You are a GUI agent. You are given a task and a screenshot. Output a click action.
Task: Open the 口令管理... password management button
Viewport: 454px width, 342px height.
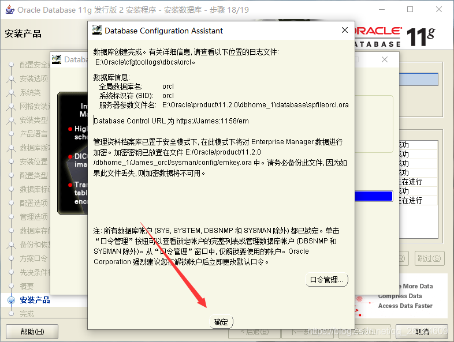[x=326, y=280]
